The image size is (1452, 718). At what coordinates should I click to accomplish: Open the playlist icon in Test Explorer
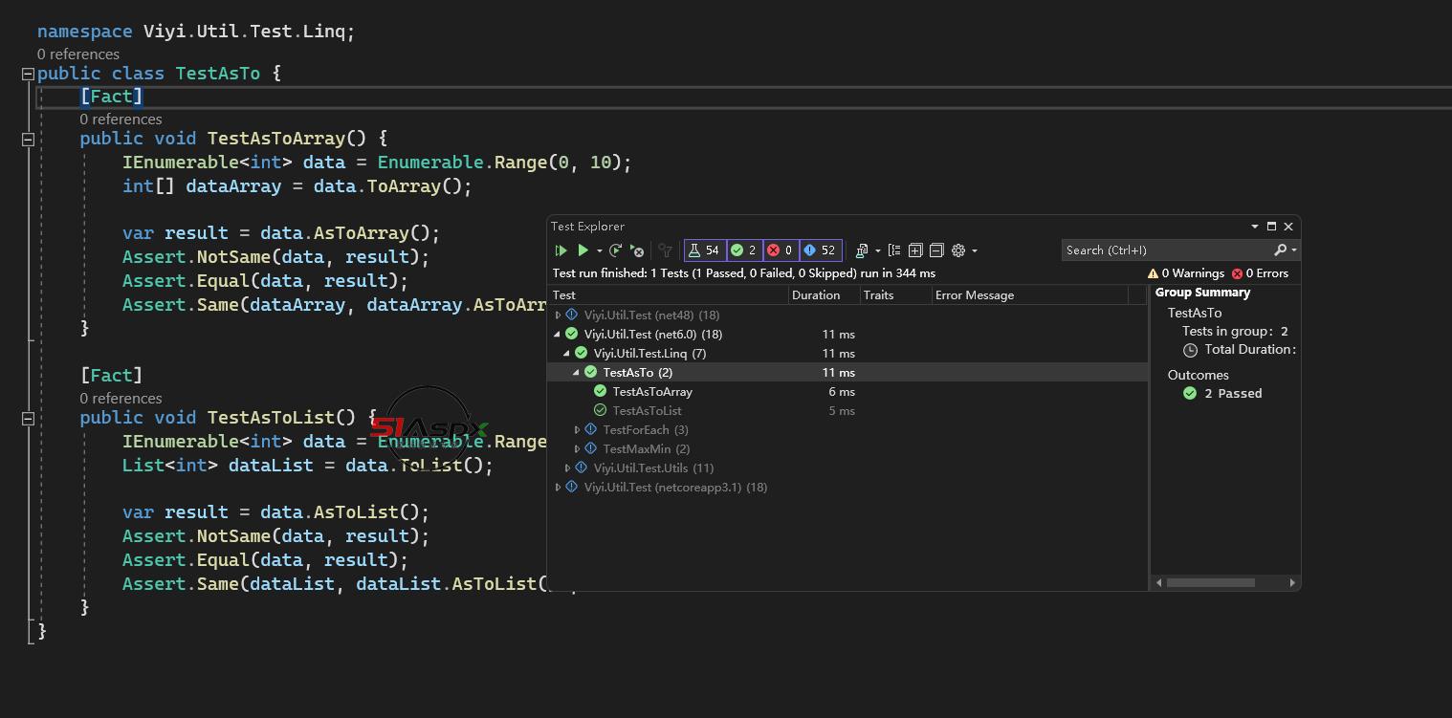[x=862, y=250]
